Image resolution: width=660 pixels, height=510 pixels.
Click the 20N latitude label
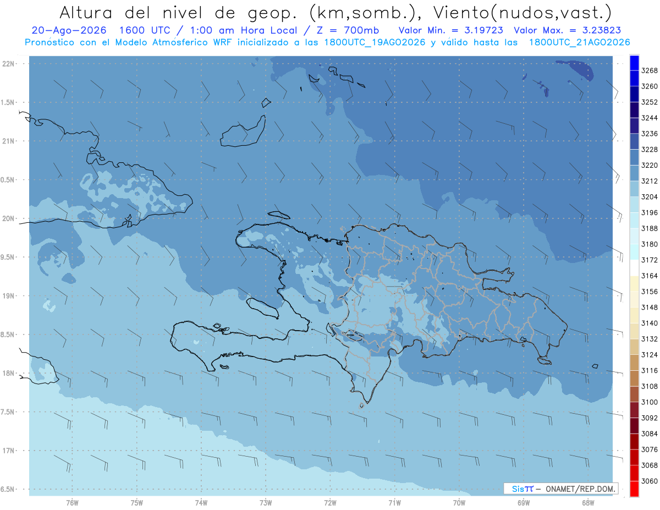tap(9, 218)
